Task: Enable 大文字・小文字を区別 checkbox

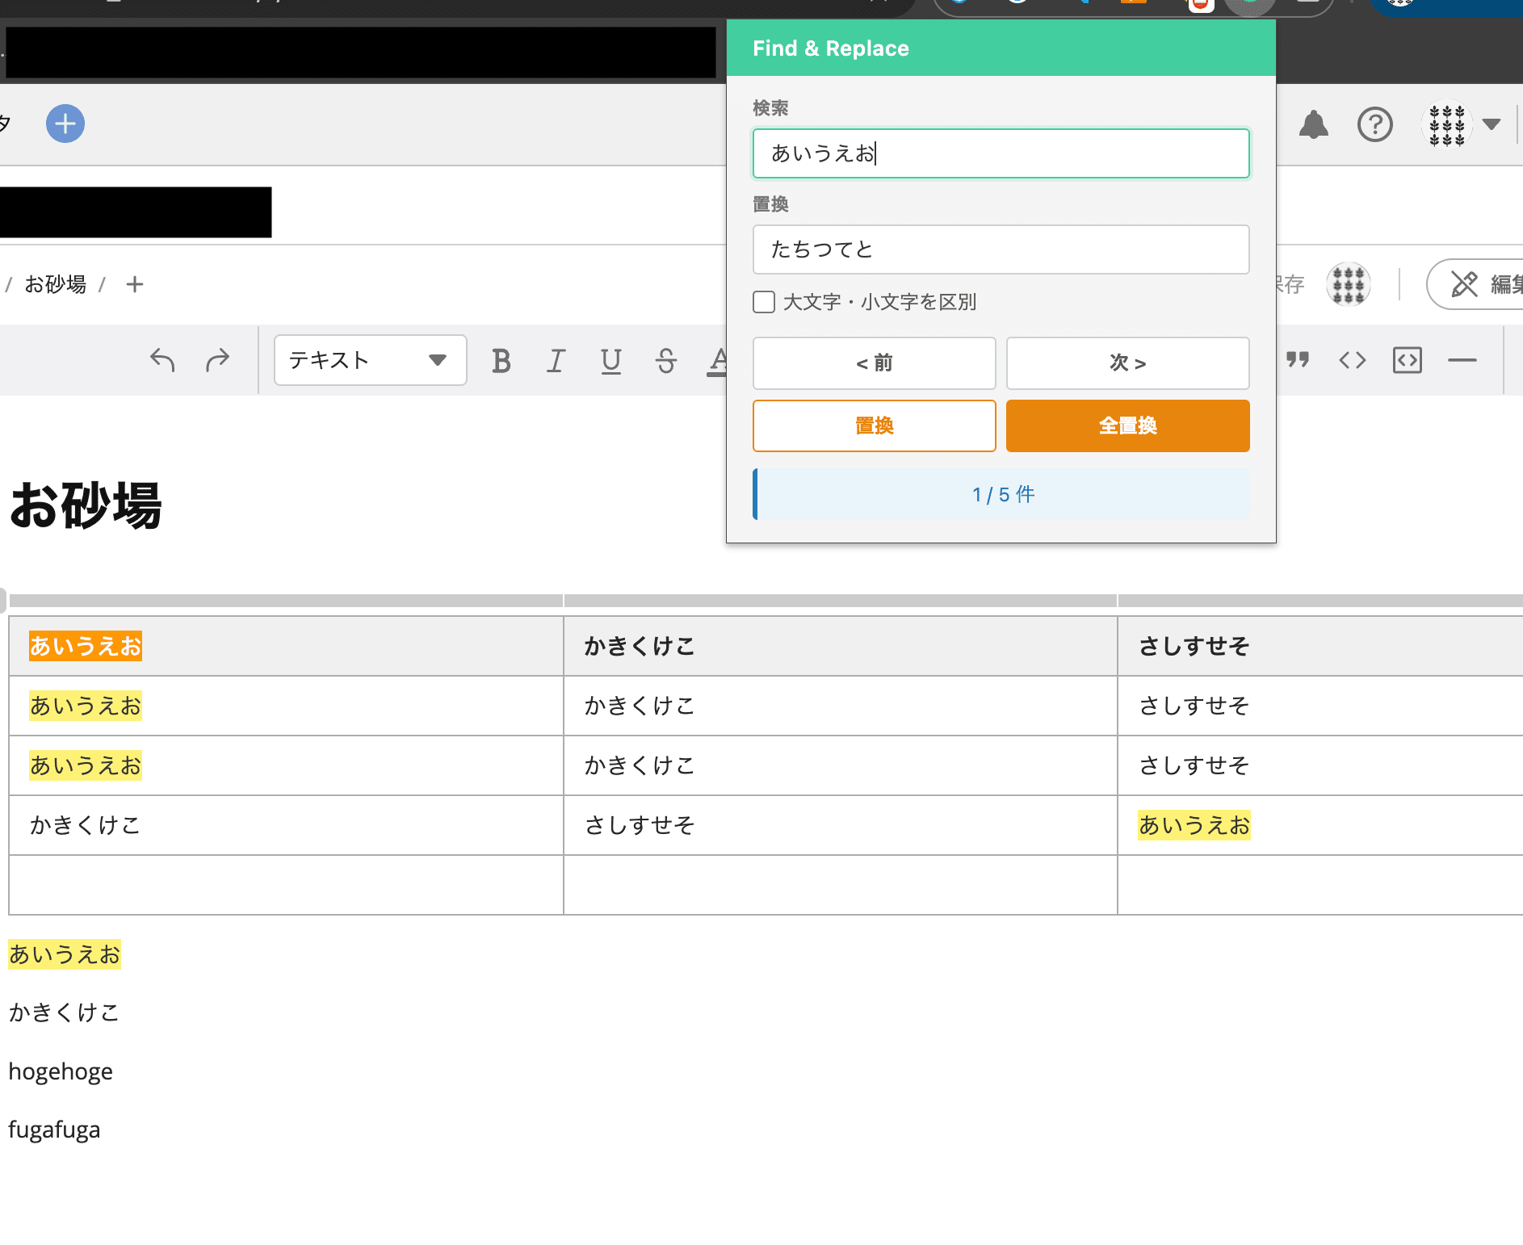Action: (763, 302)
